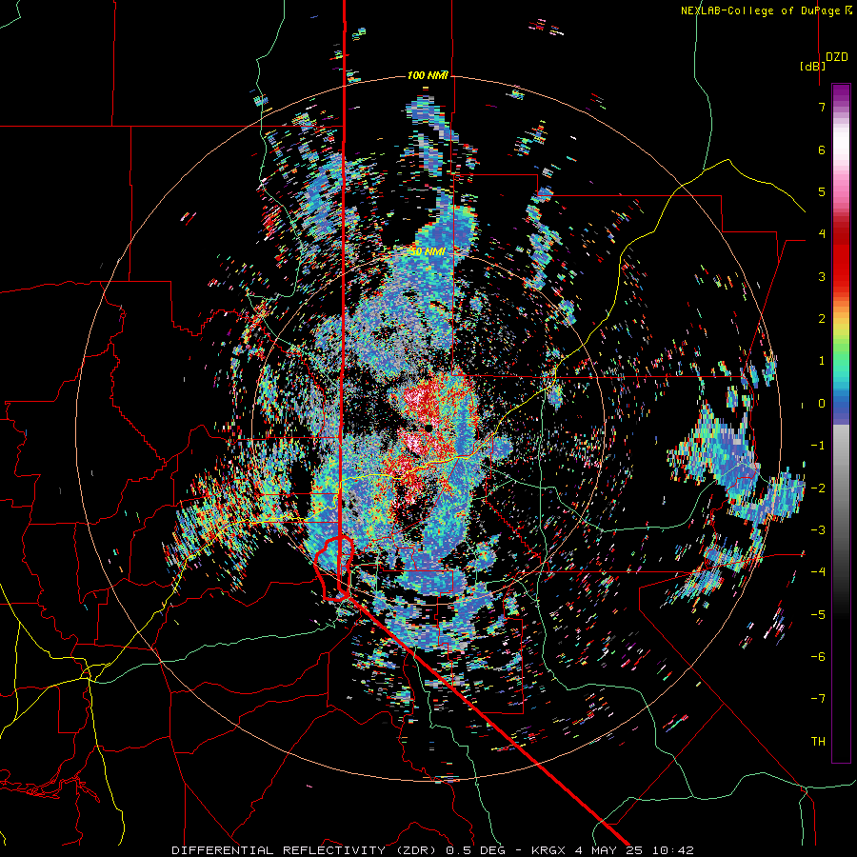Viewport: 857px width, 857px height.
Task: Click the Differential Reflectivity caption at bottom
Action: click(x=433, y=850)
